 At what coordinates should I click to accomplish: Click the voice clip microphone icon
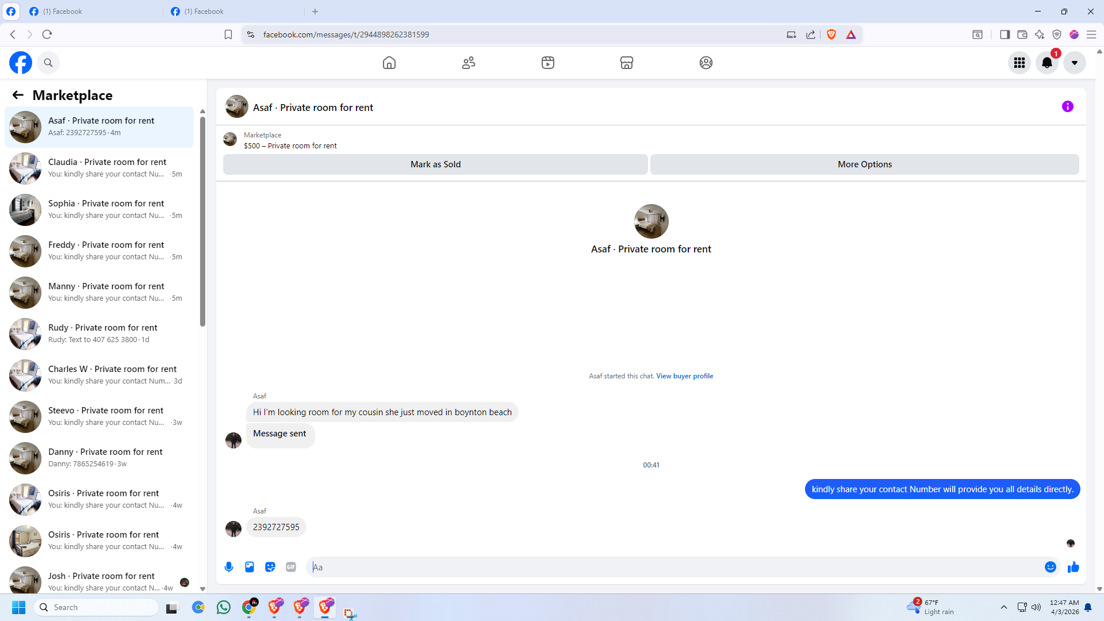[x=229, y=567]
